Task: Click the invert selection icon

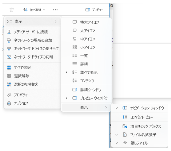Action: pos(9,84)
